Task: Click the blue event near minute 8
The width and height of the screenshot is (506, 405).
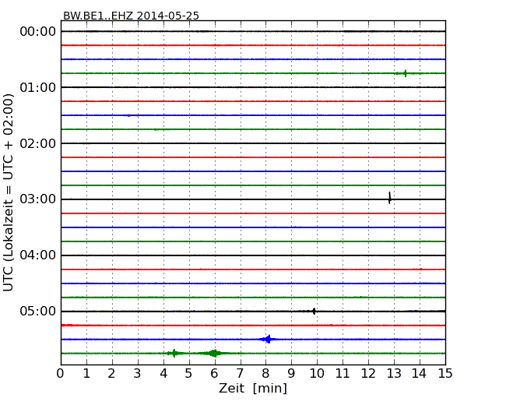Action: click(268, 339)
